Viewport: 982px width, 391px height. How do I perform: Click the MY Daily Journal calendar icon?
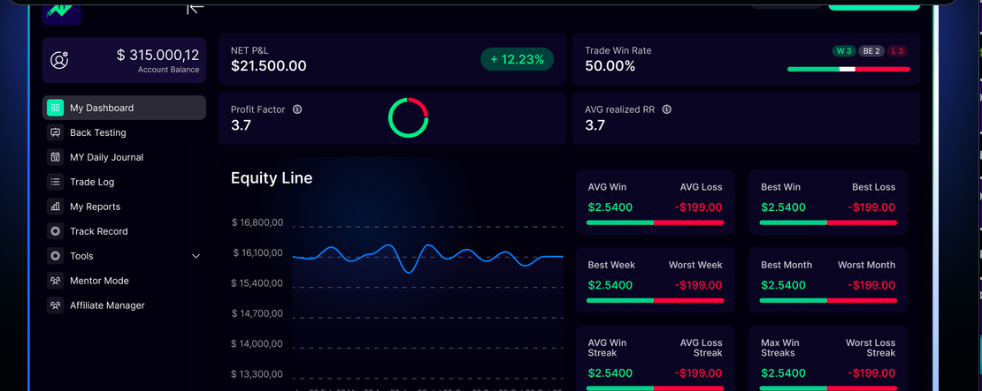pyautogui.click(x=55, y=157)
